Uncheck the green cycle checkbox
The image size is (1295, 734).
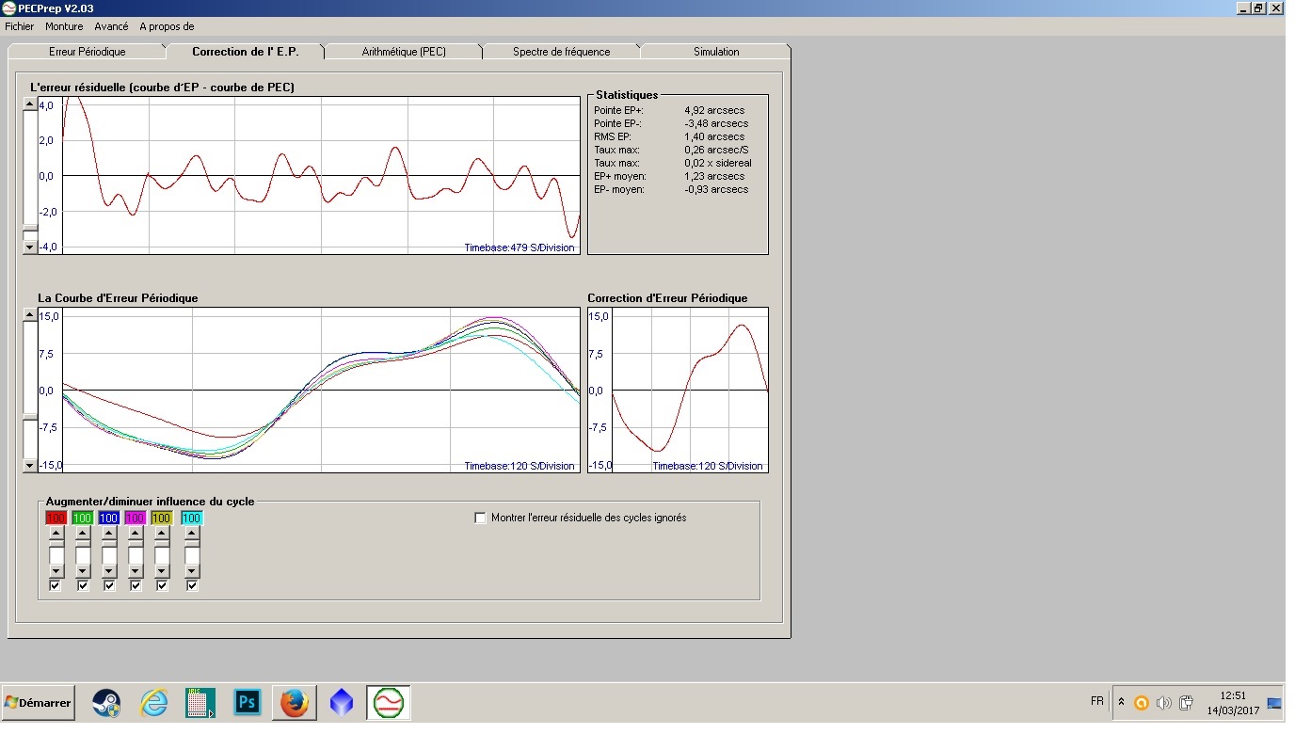[83, 585]
